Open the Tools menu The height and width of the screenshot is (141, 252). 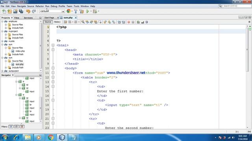[x=76, y=6]
